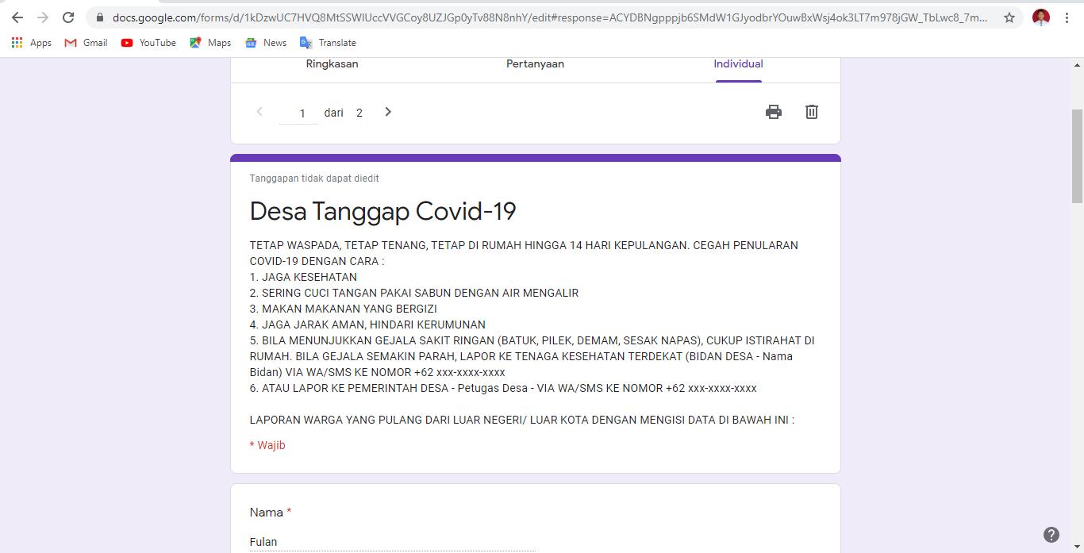Reload the page with the refresh icon

67,16
